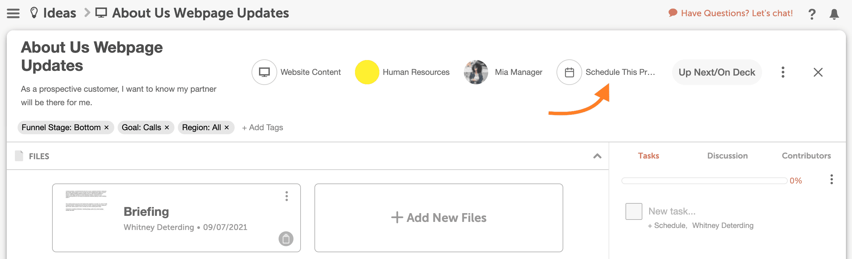This screenshot has height=259, width=852.
Task: Open the Briefing file thumbnail
Action: click(87, 201)
